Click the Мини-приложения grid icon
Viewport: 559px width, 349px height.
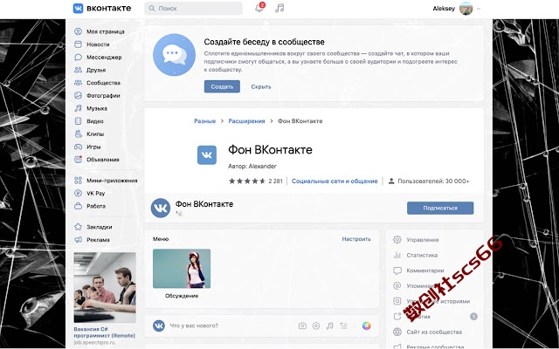tap(78, 181)
